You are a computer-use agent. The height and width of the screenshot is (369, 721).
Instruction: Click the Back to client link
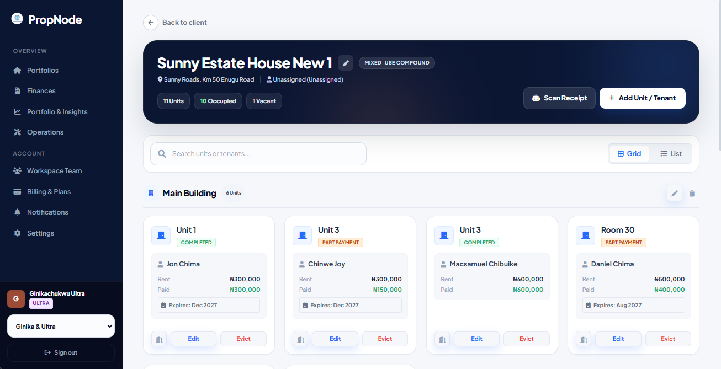coord(184,23)
